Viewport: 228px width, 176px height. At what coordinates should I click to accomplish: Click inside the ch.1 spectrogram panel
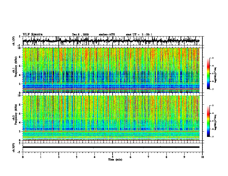click(x=111, y=70)
